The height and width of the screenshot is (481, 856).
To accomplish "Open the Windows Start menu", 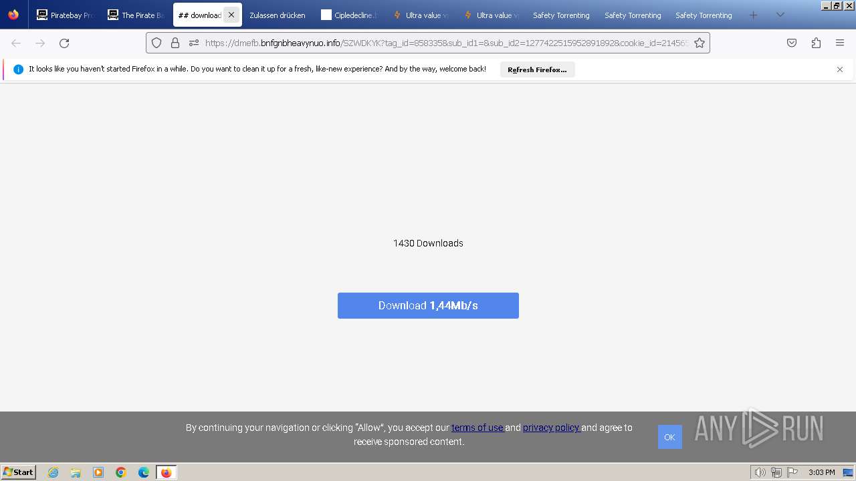I will 19,472.
